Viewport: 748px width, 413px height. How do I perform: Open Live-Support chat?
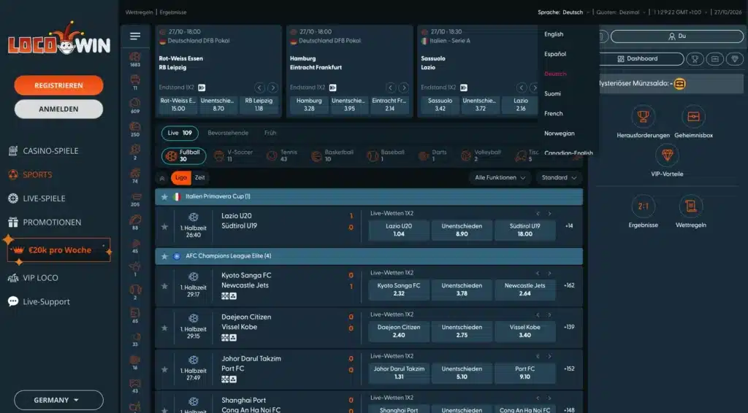pyautogui.click(x=39, y=301)
